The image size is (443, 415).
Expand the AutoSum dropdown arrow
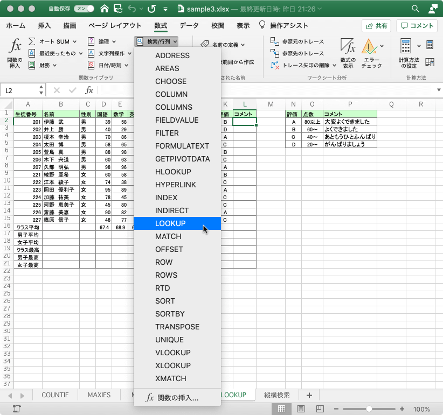74,42
